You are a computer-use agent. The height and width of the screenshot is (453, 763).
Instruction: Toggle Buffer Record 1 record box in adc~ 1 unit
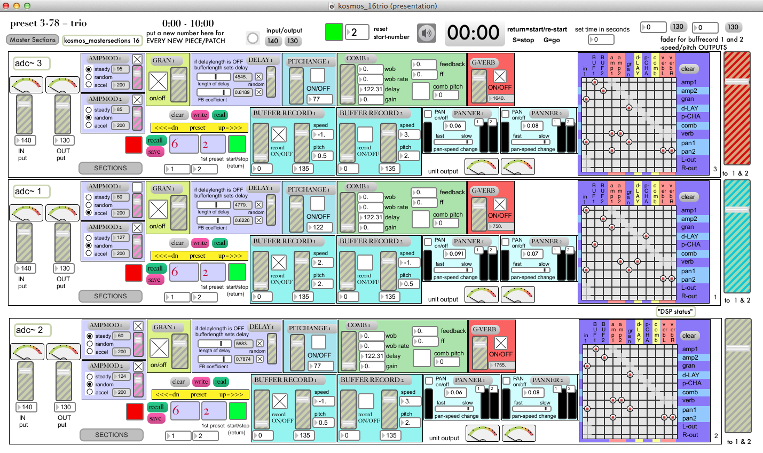click(x=278, y=263)
